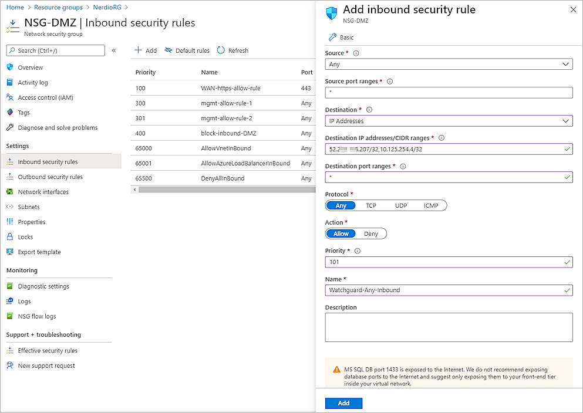
Task: Select Inbound security rules in the sidebar
Action: coord(49,161)
